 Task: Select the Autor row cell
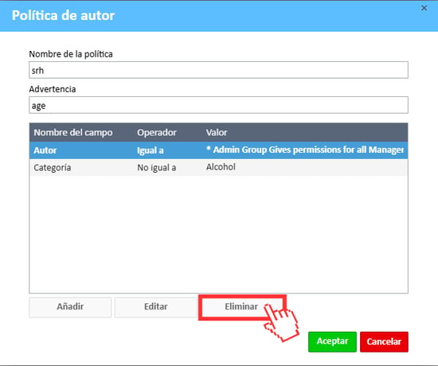(x=45, y=150)
